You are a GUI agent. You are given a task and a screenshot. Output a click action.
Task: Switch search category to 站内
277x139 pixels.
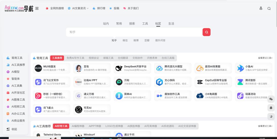pos(106,24)
